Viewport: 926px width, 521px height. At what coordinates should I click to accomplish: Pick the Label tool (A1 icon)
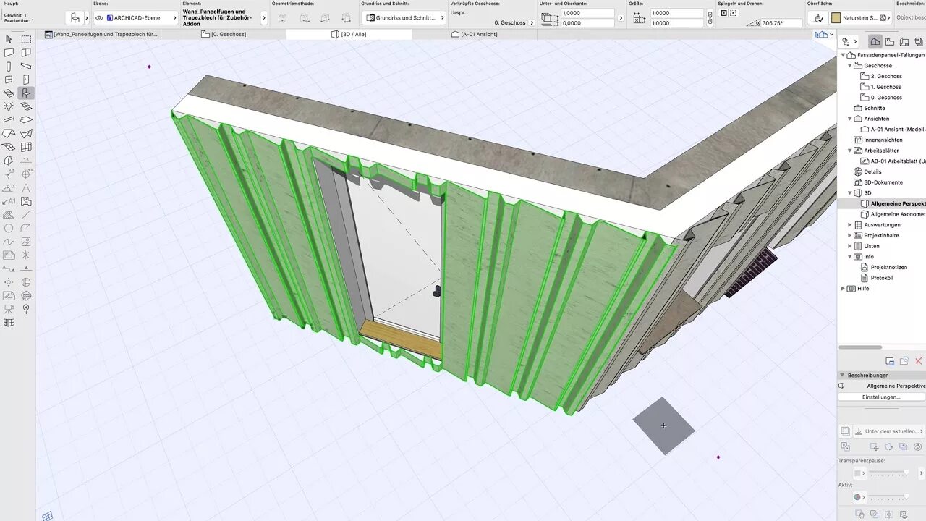(x=9, y=201)
